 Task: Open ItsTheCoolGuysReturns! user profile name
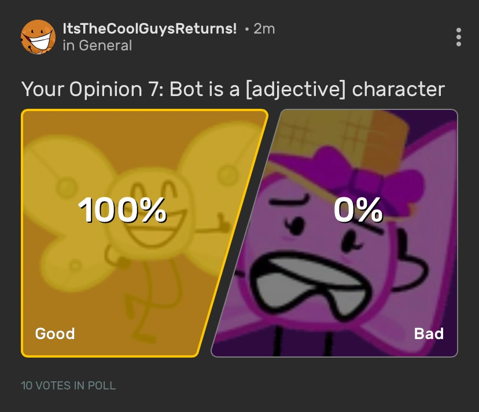pos(149,28)
